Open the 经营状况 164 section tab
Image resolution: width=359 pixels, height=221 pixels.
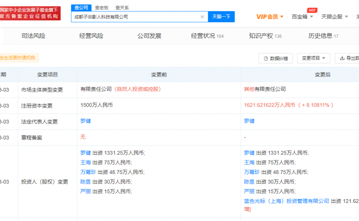tap(207, 36)
